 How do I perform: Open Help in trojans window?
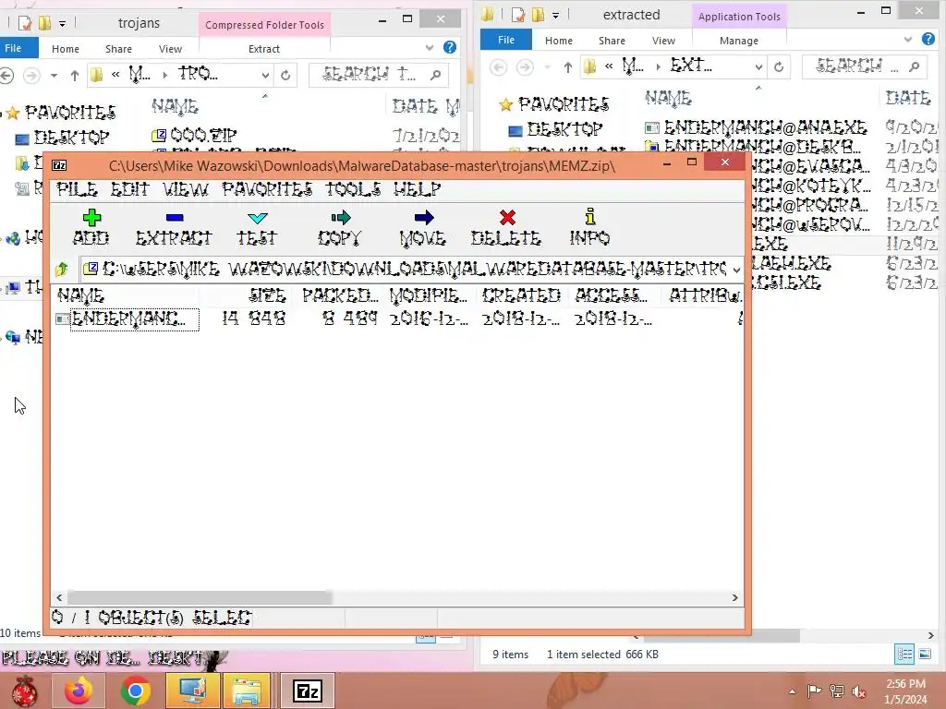click(450, 47)
